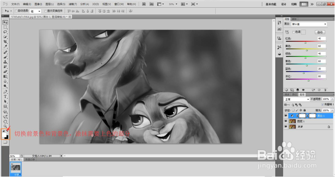Image resolution: width=335 pixels, height=177 pixels.
Task: Launch Bridge via the Br icon
Action: click(x=144, y=4)
